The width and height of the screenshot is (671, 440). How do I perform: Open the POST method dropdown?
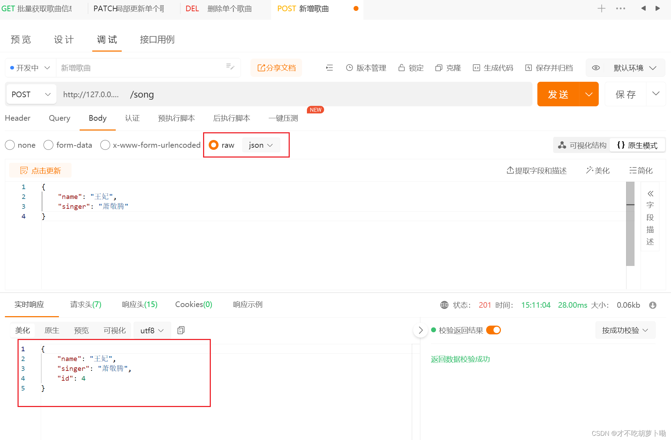coord(31,94)
